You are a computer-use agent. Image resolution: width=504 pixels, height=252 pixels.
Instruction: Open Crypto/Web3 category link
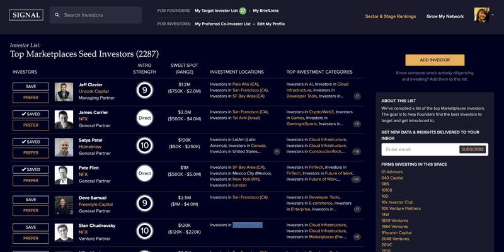[321, 112]
